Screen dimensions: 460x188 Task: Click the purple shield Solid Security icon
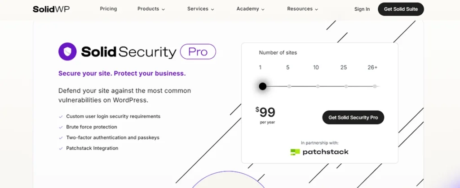tap(67, 52)
